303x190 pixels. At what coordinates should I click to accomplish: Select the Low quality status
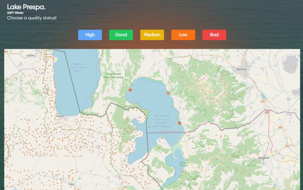(x=183, y=35)
